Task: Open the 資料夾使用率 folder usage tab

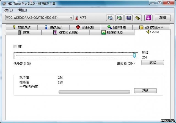Action: click(151, 27)
